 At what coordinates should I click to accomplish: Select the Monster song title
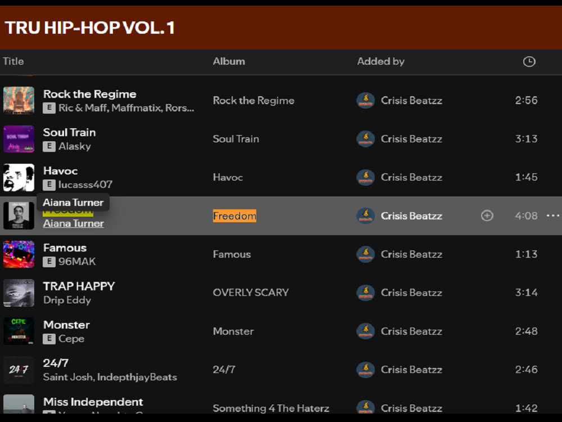point(66,325)
